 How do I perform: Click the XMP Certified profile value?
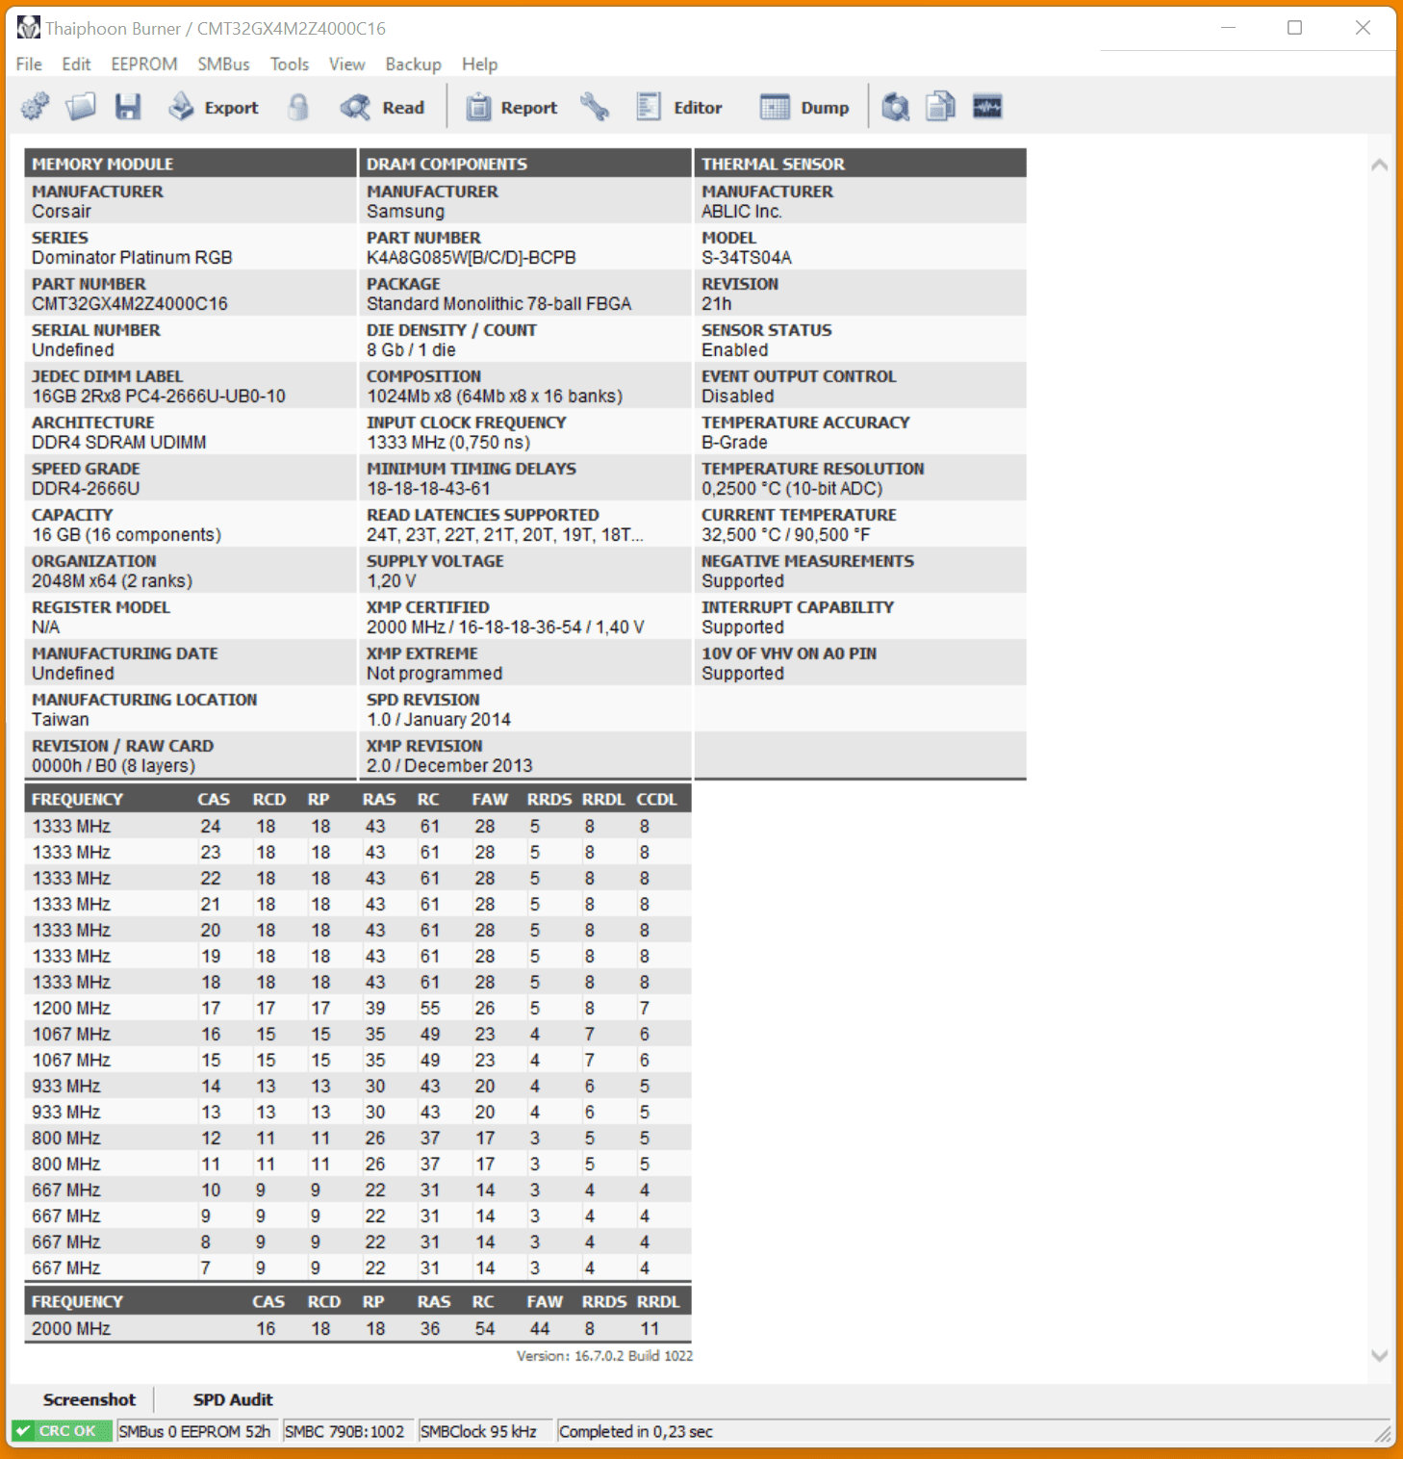[505, 627]
